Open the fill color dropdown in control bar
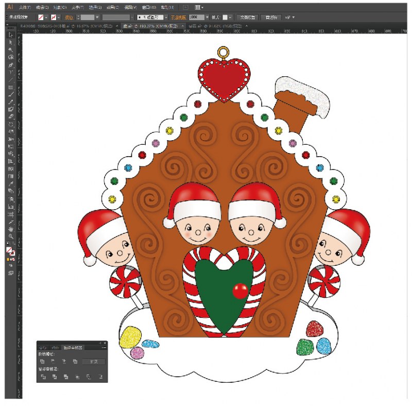The height and width of the screenshot is (406, 412). coord(46,17)
